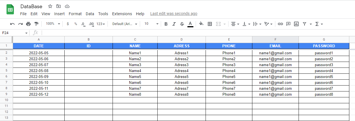Toggle bold formatting
Image resolution: width=355 pixels, height=121 pixels.
pyautogui.click(x=166, y=24)
